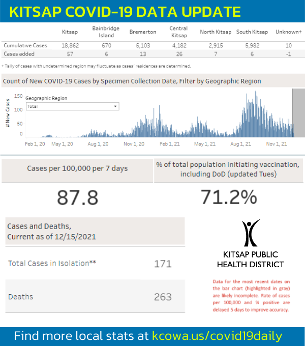Open the kcowa.us/covid19daily link
The image size is (305, 346).
coord(217,336)
